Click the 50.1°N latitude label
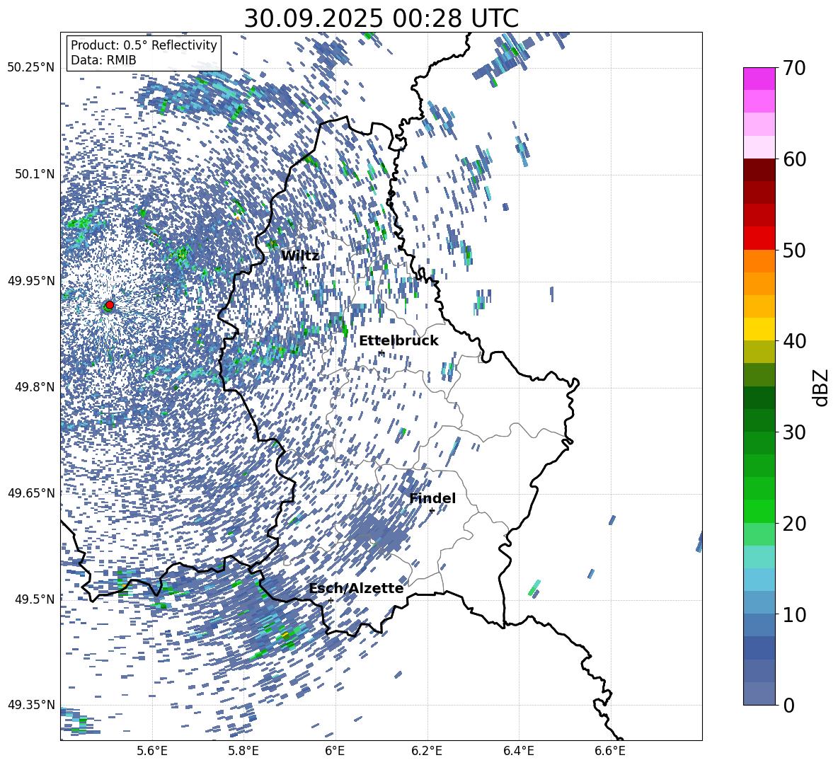 pyautogui.click(x=35, y=174)
